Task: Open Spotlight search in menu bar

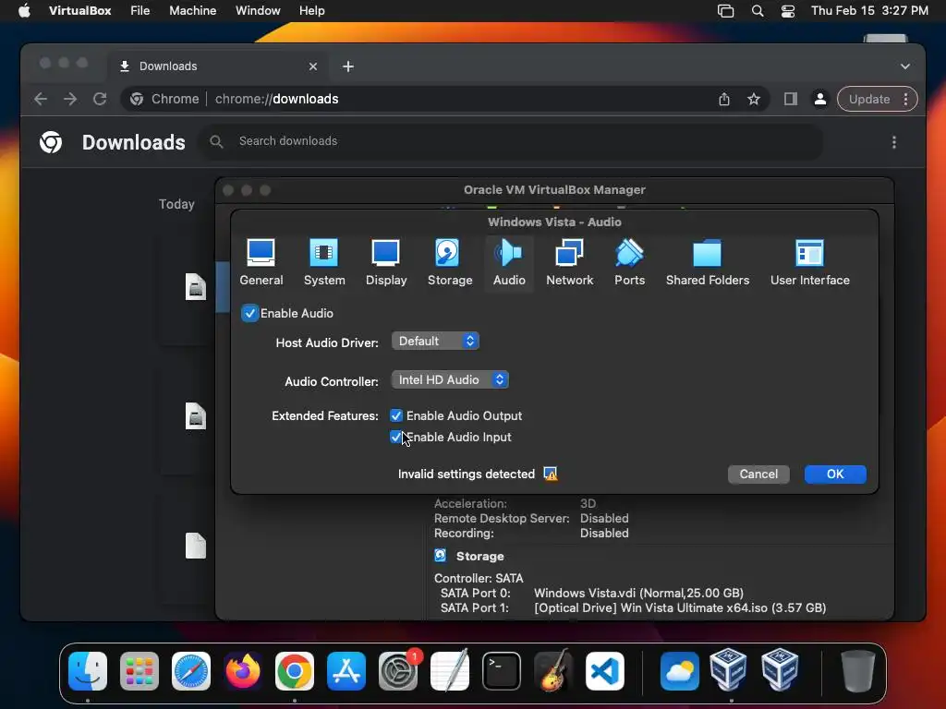Action: point(758,11)
